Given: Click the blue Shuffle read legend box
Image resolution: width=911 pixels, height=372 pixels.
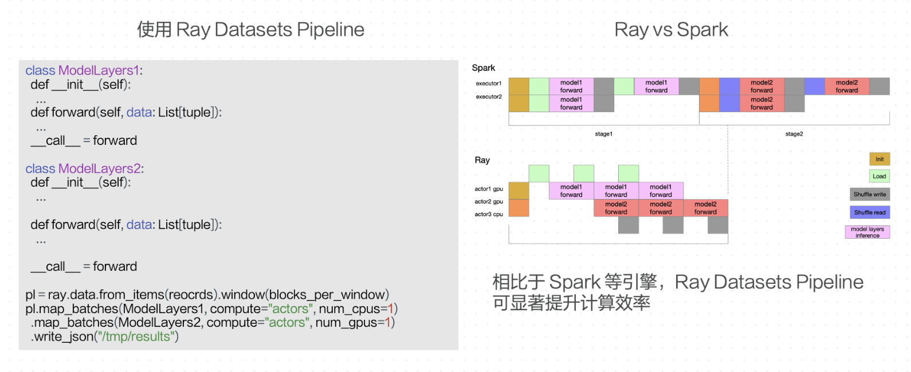Looking at the screenshot, I should pos(870,212).
